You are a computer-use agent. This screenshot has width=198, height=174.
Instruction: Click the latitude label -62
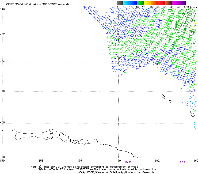click(2, 34)
